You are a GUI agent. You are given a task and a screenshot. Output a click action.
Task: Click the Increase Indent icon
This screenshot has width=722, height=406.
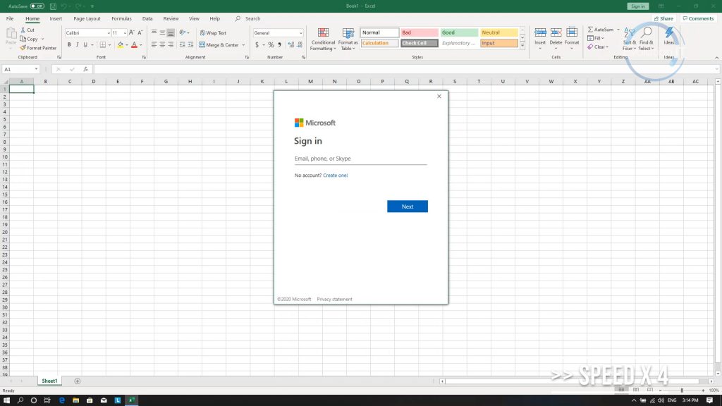pyautogui.click(x=190, y=45)
